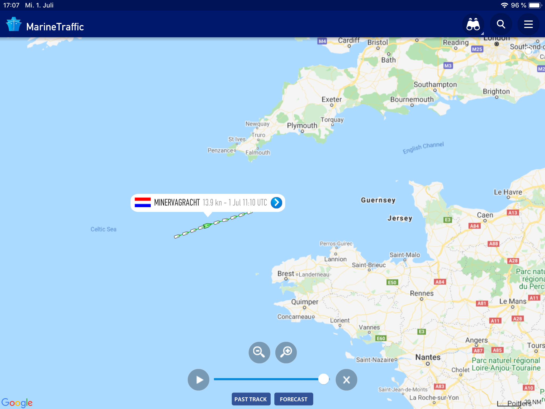Zoom in with the plus magnifier
The width and height of the screenshot is (545, 409).
point(286,352)
